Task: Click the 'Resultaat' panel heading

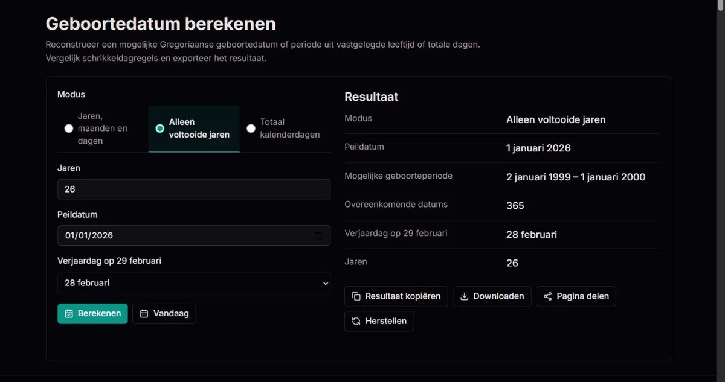Action: click(x=372, y=97)
